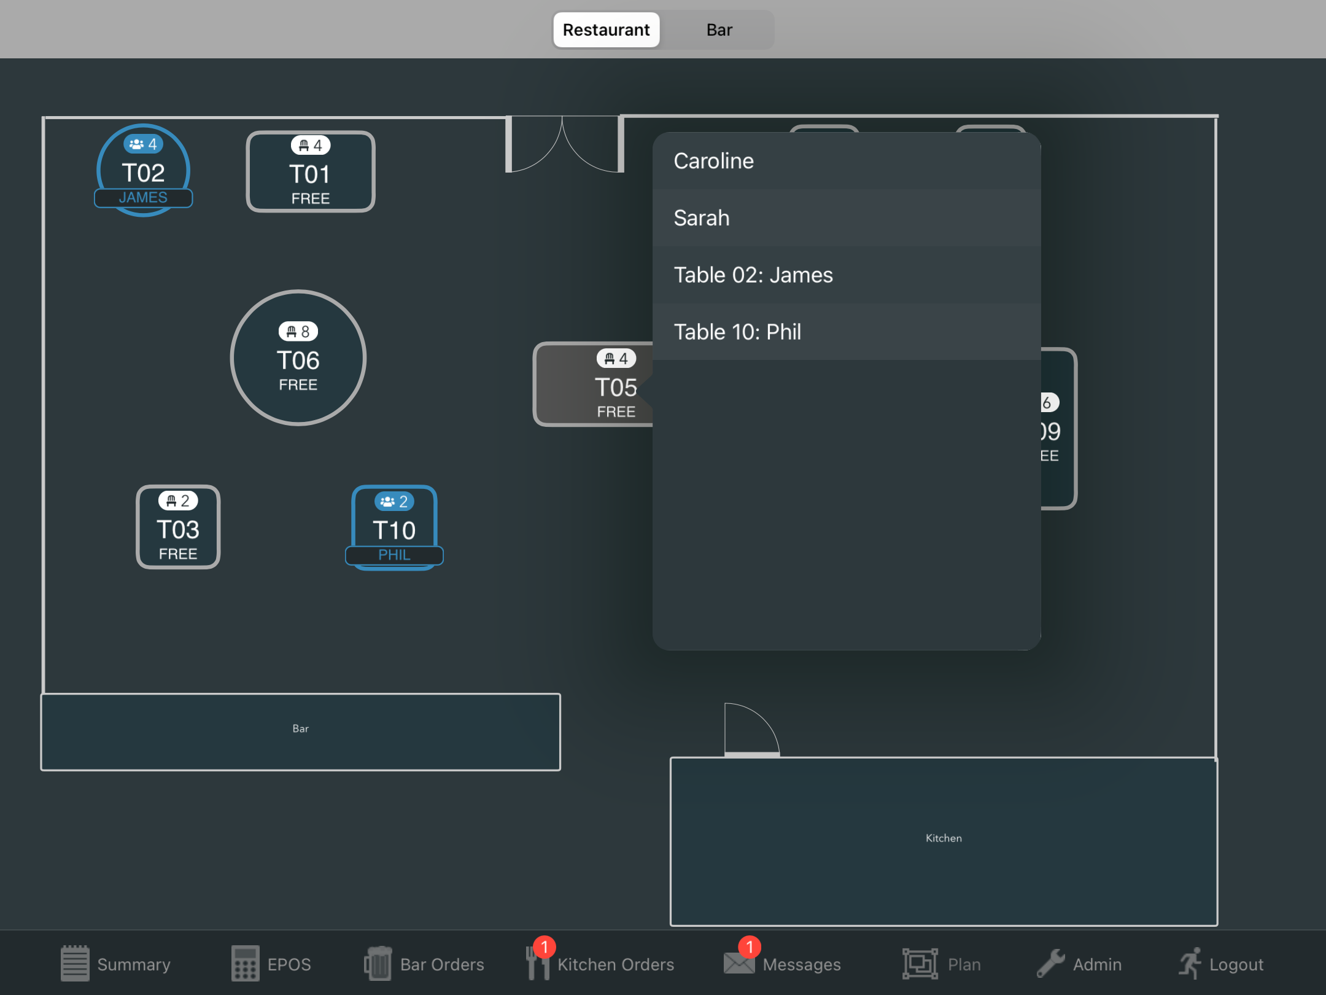Switch to the Restaurant view
Image resolution: width=1326 pixels, height=995 pixels.
click(x=606, y=29)
